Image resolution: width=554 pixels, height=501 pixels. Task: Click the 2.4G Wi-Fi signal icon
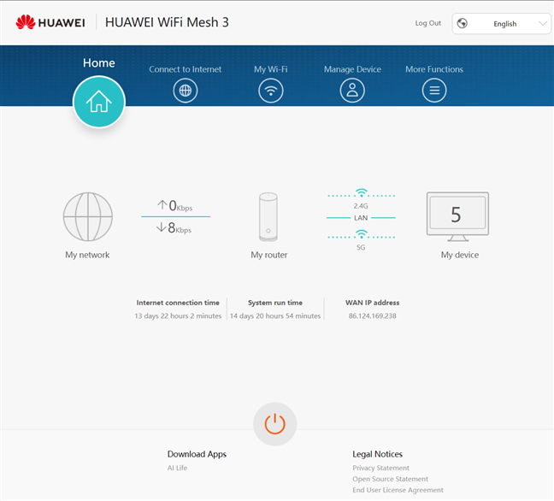point(361,193)
